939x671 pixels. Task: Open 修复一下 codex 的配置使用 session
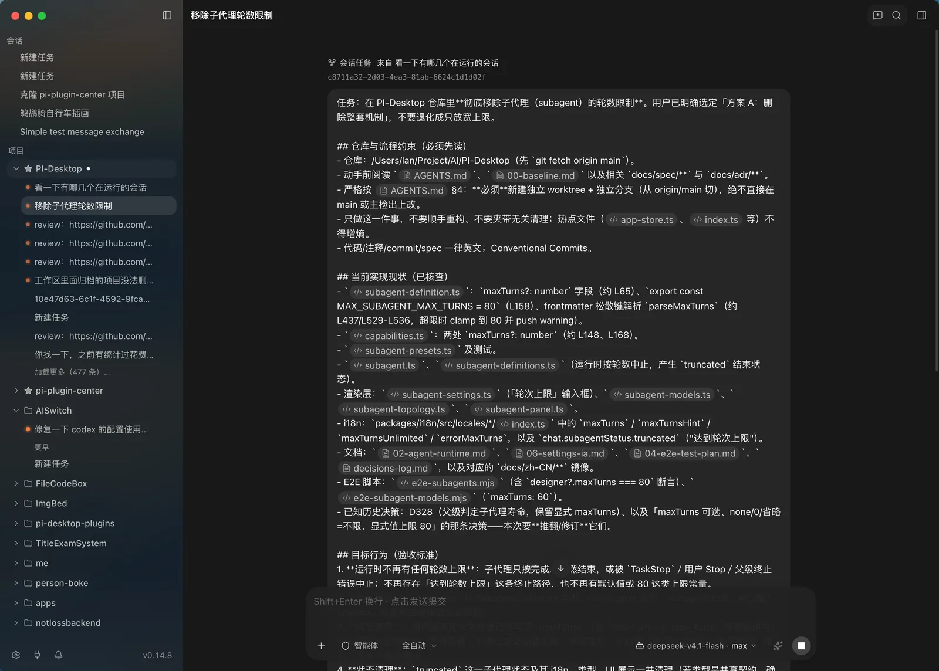coord(91,429)
